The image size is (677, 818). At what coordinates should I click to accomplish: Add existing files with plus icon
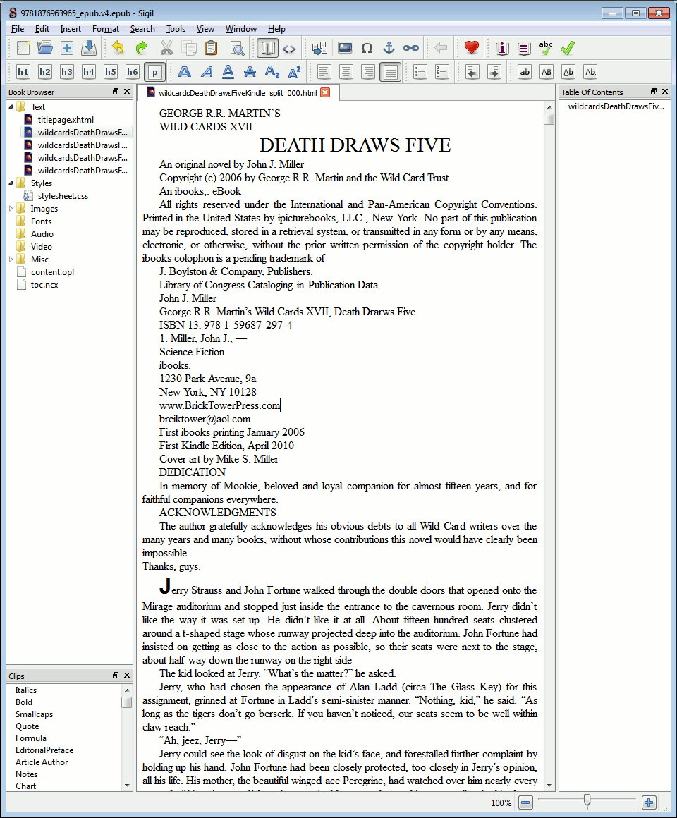coord(67,48)
